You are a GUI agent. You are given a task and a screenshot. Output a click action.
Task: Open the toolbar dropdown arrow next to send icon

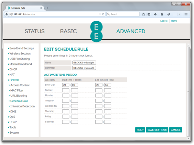point(179,14)
